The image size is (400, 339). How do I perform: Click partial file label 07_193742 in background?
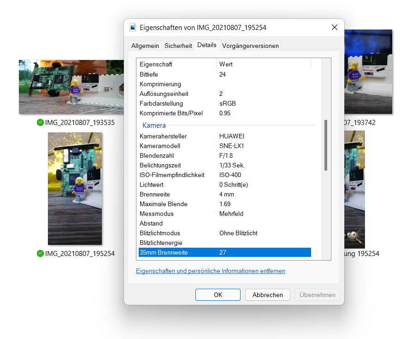click(360, 123)
